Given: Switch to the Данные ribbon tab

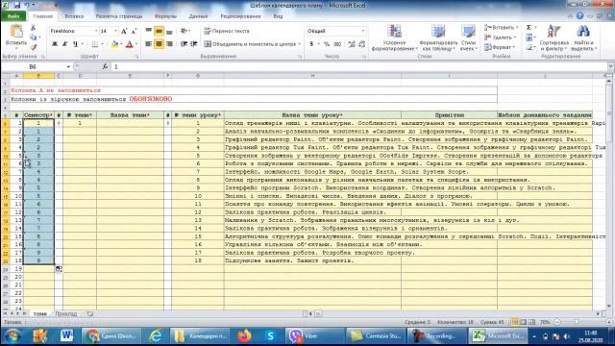Looking at the screenshot, I should pyautogui.click(x=198, y=16).
